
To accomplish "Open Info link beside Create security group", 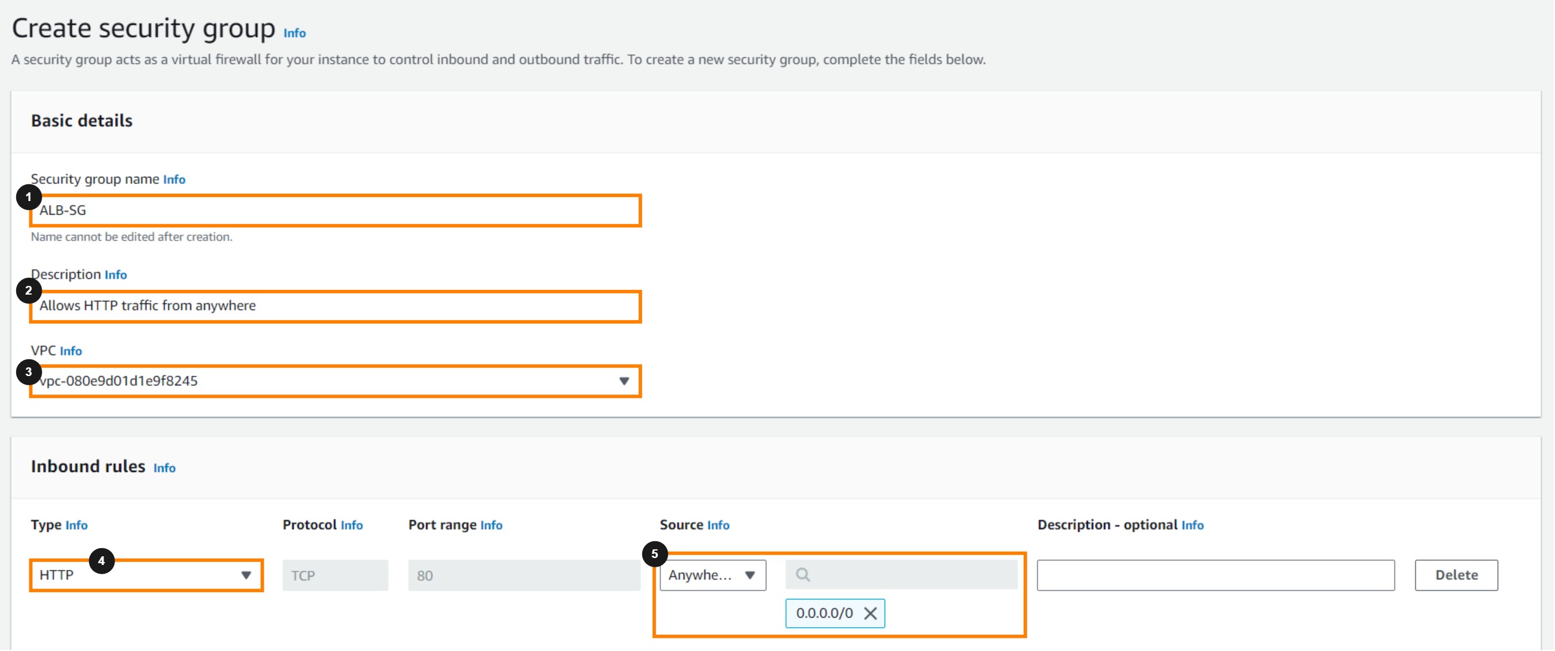I will click(295, 33).
